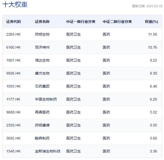The image size is (164, 160).
Task: Click 医药 second-level cell in 6160.HK row
Action: (x=106, y=47)
